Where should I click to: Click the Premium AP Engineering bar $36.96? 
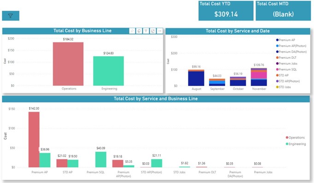click(45, 160)
